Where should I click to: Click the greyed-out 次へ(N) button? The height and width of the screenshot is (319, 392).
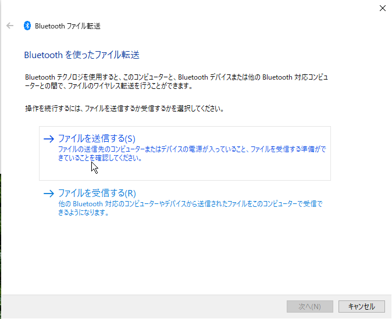(x=310, y=306)
